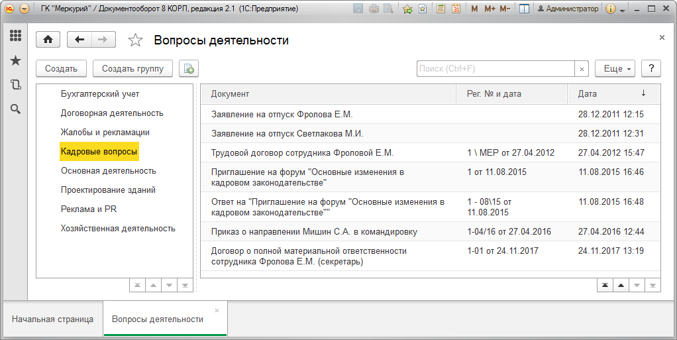The image size is (677, 340).
Task: Select Договорная деятельность in the tree
Action: point(112,113)
